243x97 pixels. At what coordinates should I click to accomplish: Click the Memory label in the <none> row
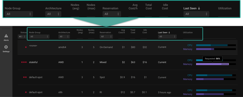coord(188,49)
